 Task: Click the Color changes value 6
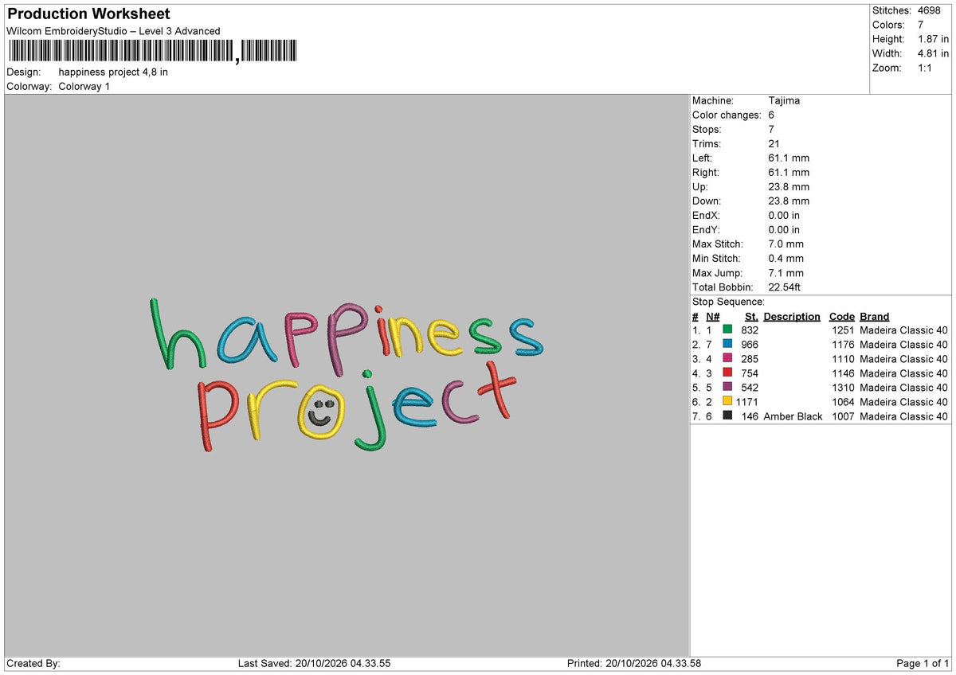pos(772,115)
